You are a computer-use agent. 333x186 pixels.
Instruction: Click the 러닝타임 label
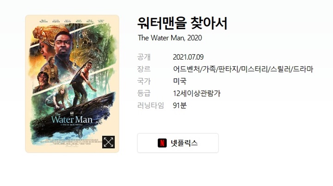click(151, 105)
